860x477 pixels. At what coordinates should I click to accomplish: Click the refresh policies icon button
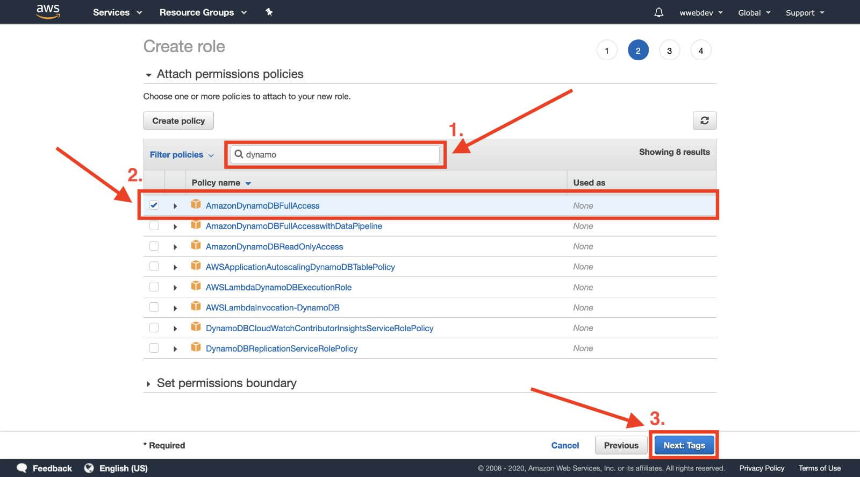point(704,120)
